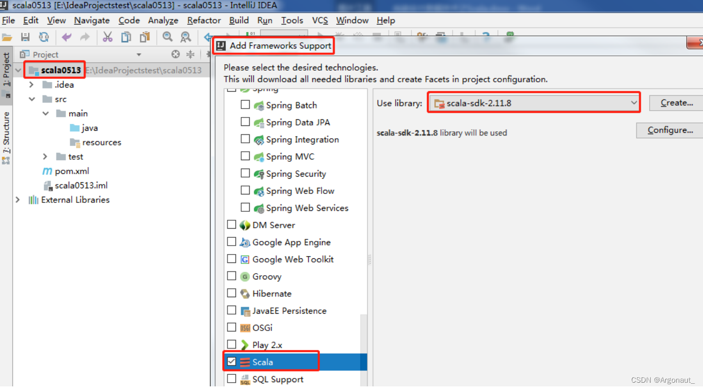Viewport: 703px width, 389px height.
Task: Click the Redo arrow toolbar icon
Action: (x=84, y=37)
